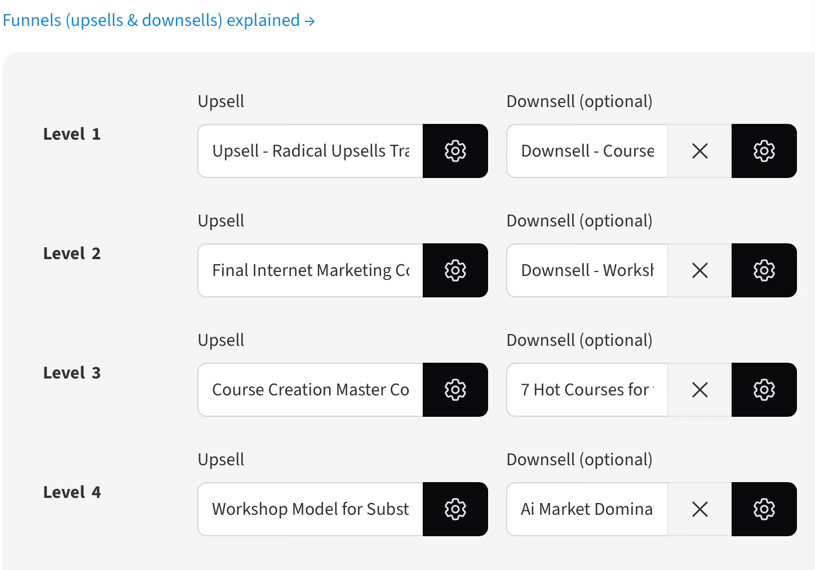Click gear icon beside Final Internet Marketing upsell
The image size is (815, 570).
(x=455, y=270)
